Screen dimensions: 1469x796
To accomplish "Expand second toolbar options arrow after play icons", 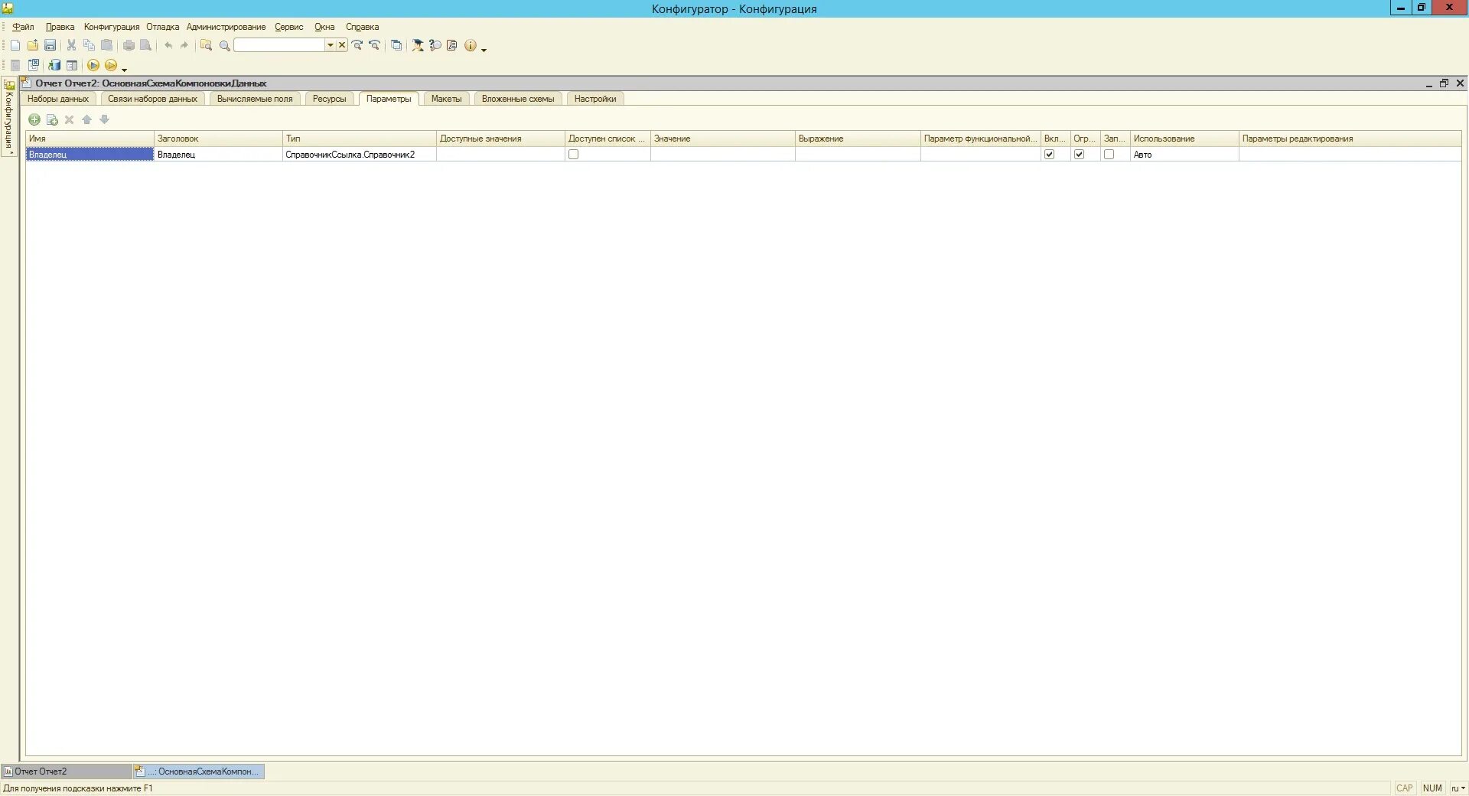I will (x=125, y=70).
